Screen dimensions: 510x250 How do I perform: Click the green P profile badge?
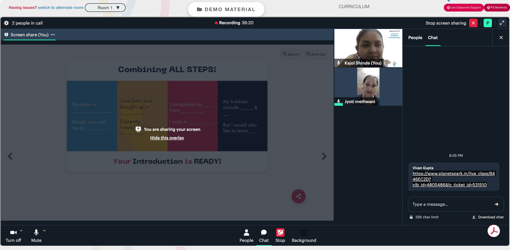pyautogui.click(x=488, y=23)
